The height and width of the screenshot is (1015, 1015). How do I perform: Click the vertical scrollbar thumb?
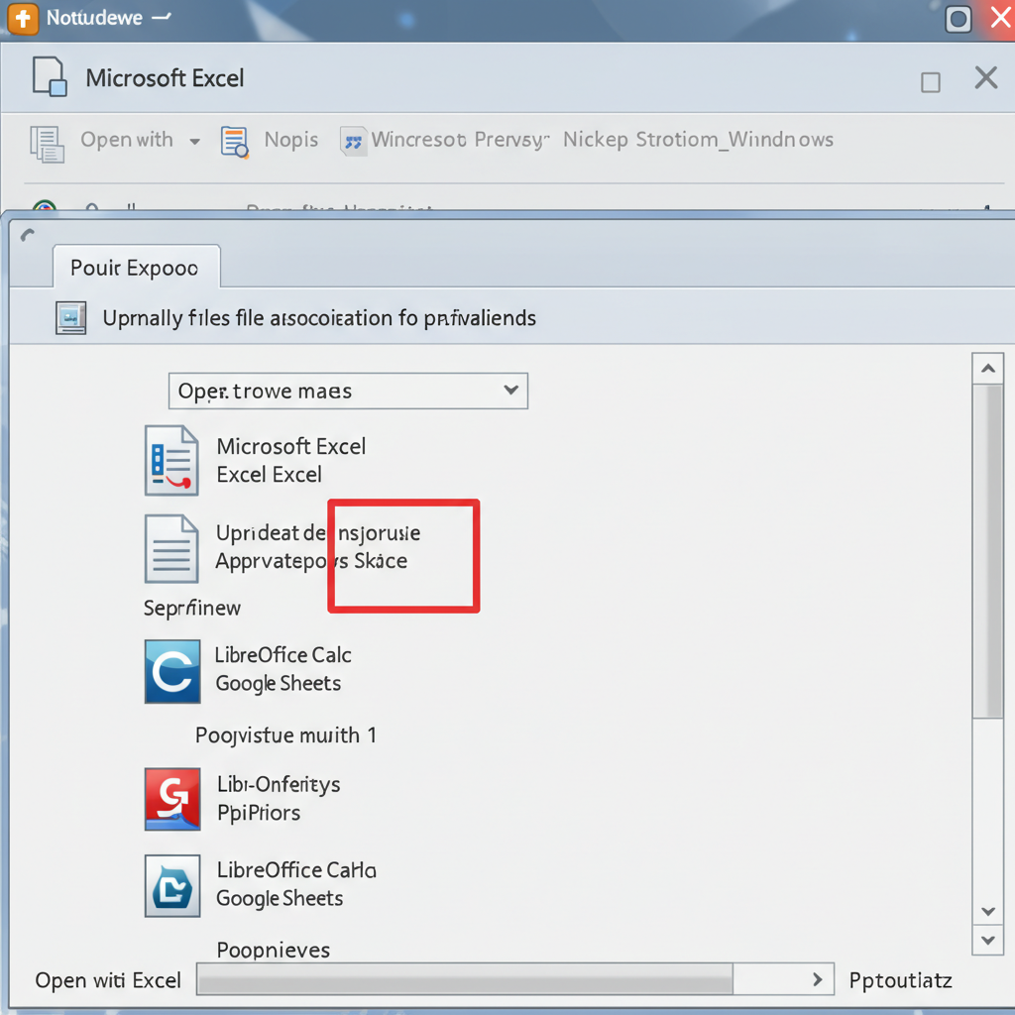tap(988, 551)
